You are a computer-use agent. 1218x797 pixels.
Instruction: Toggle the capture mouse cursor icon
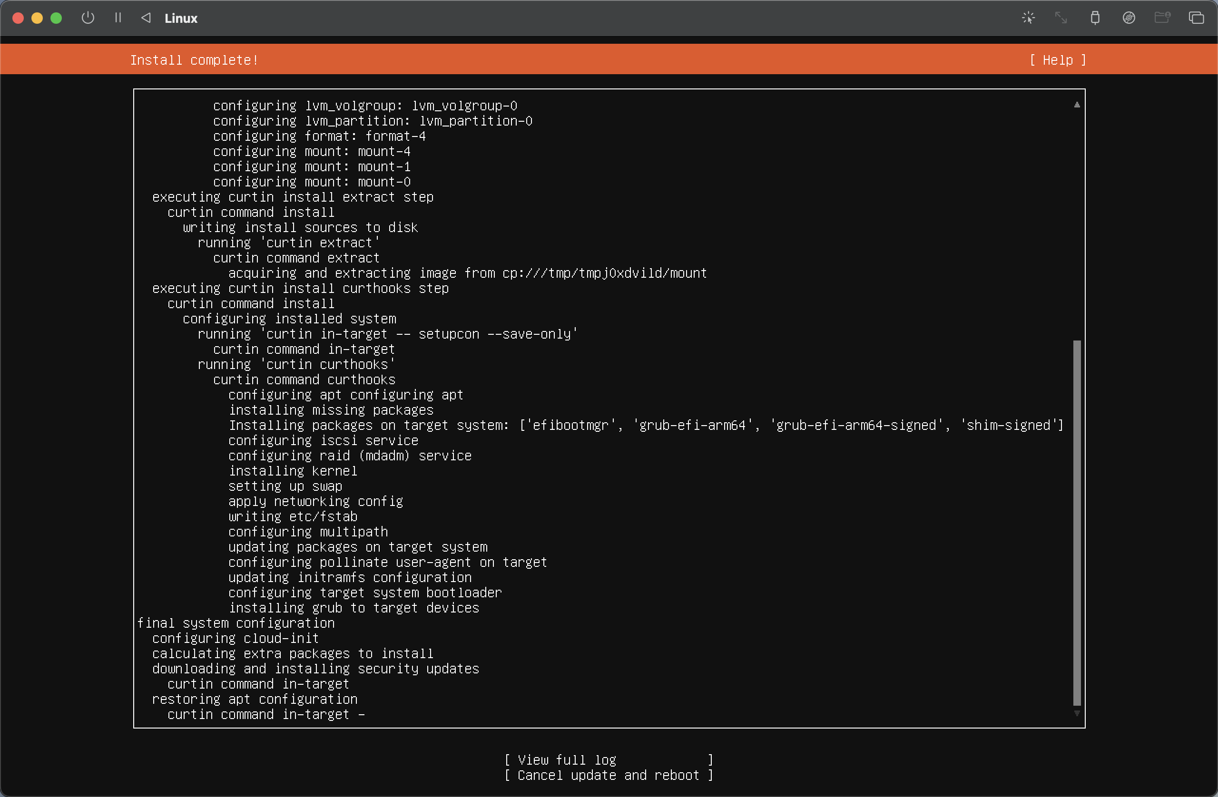click(x=1028, y=18)
